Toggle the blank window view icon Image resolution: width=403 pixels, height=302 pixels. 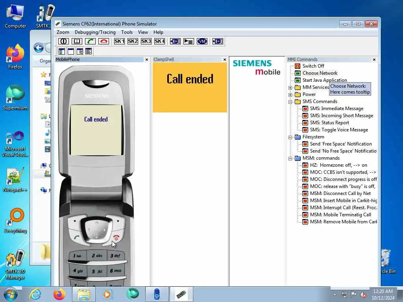pos(71,52)
